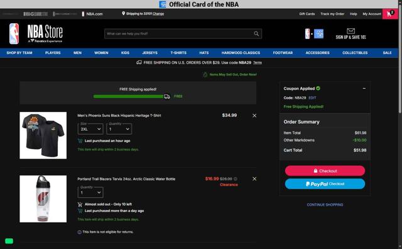Edit the NBA29 coupon code
The width and height of the screenshot is (402, 249).
tap(312, 98)
